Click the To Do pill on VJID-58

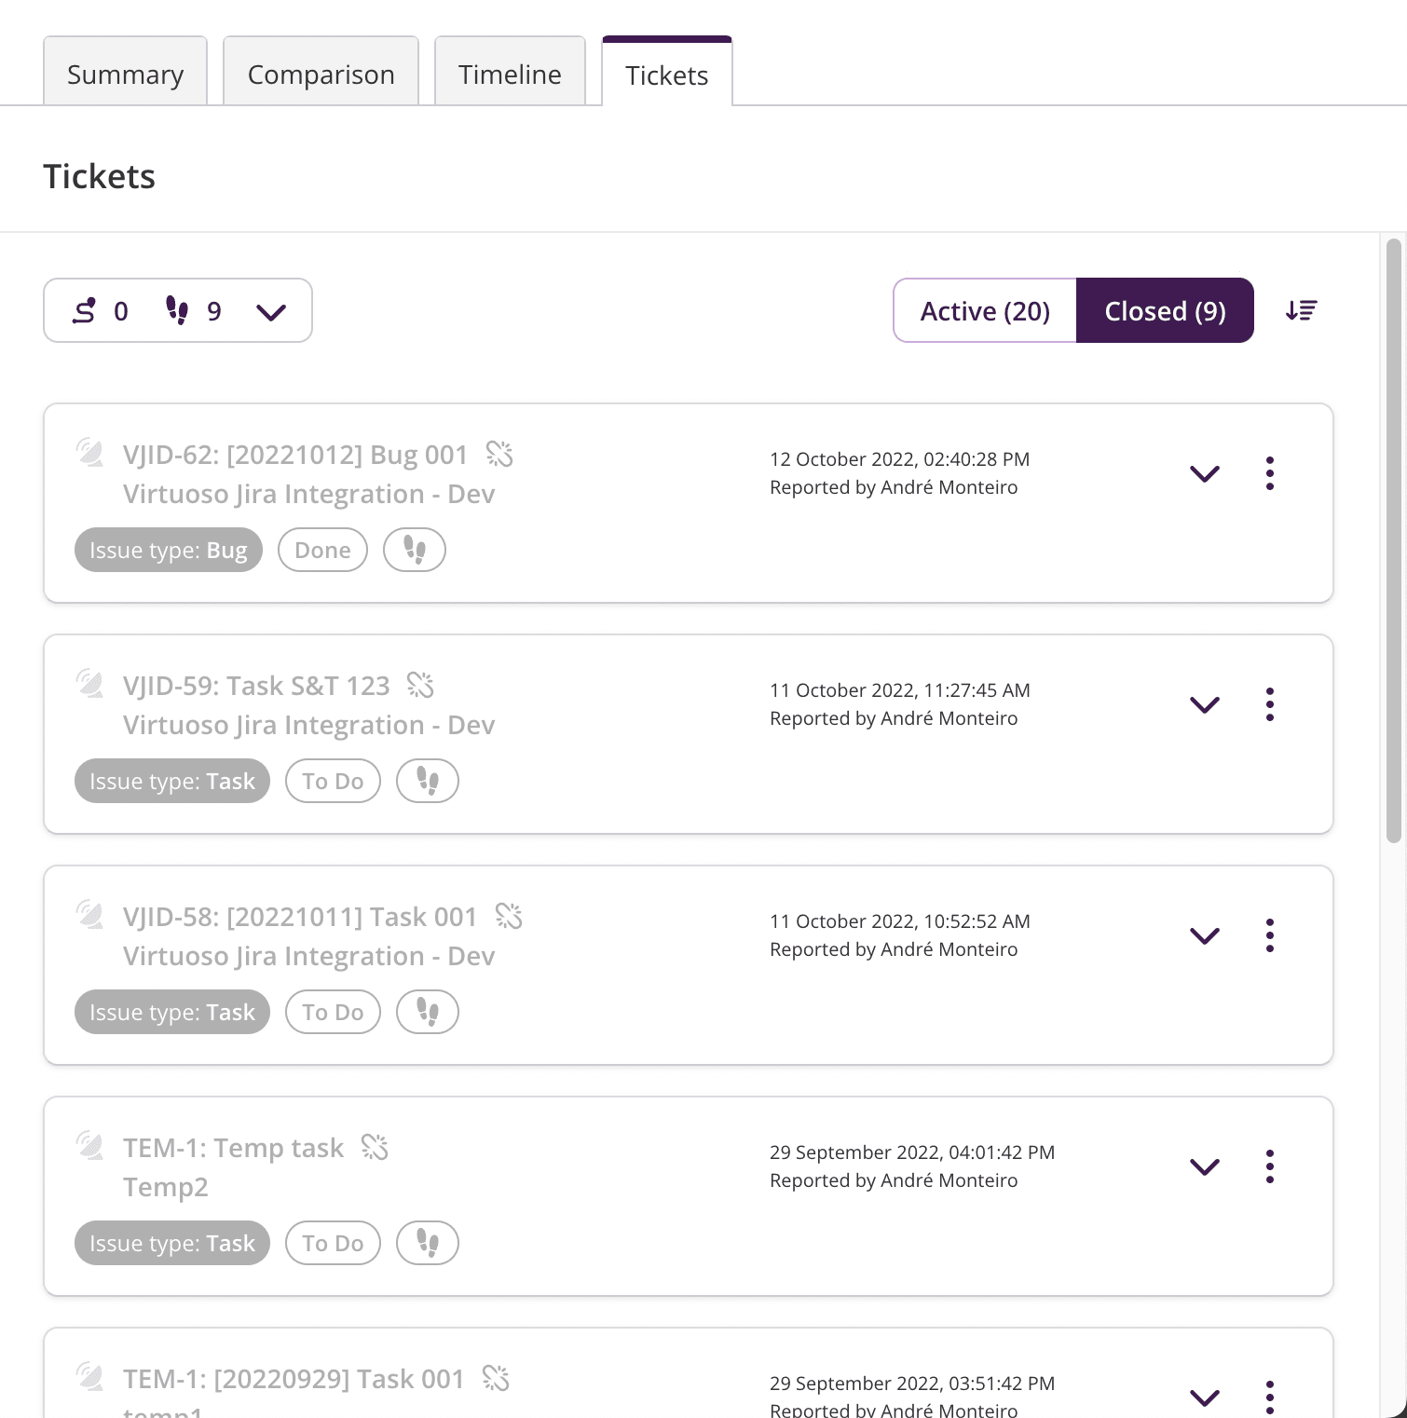click(x=333, y=1012)
